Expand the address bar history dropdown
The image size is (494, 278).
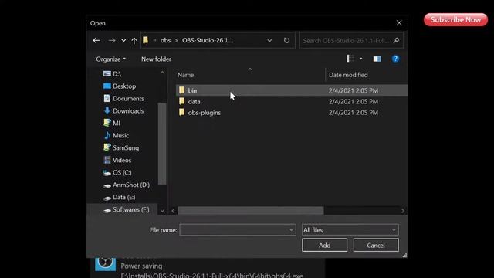point(269,40)
